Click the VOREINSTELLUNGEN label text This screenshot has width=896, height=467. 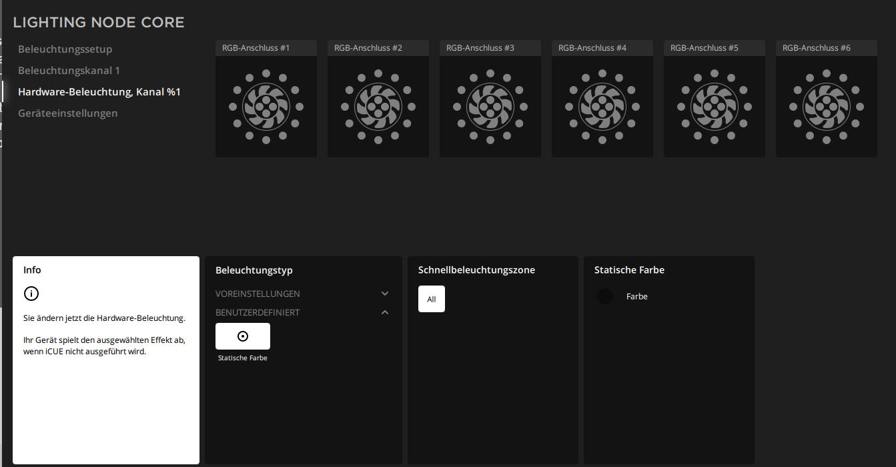pos(258,294)
